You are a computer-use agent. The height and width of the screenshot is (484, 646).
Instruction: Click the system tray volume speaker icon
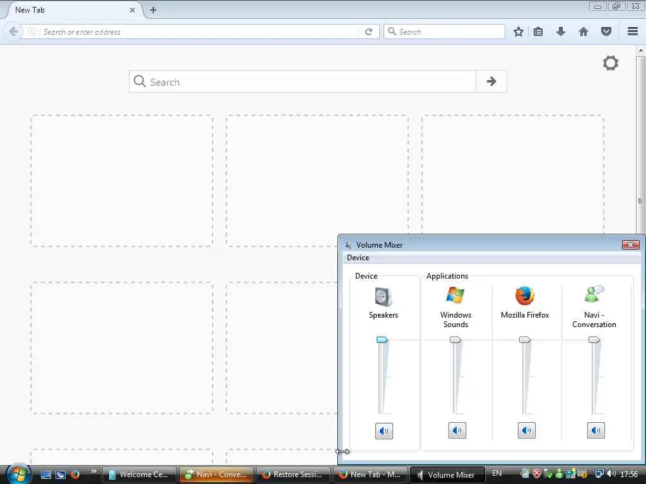coord(611,474)
